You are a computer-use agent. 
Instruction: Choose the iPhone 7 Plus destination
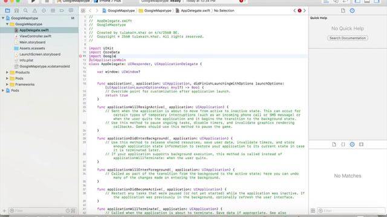(108, 1)
